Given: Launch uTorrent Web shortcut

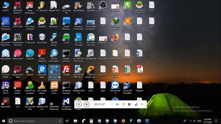Looking at the screenshot, I should (x=127, y=8).
